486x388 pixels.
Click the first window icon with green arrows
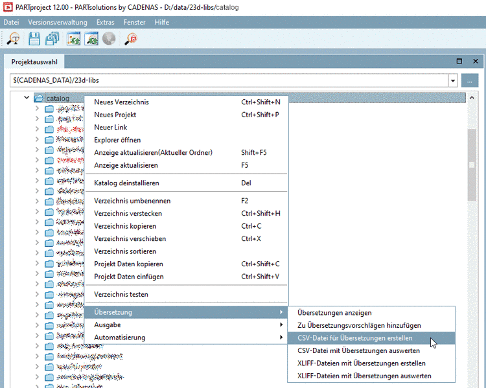pyautogui.click(x=73, y=39)
